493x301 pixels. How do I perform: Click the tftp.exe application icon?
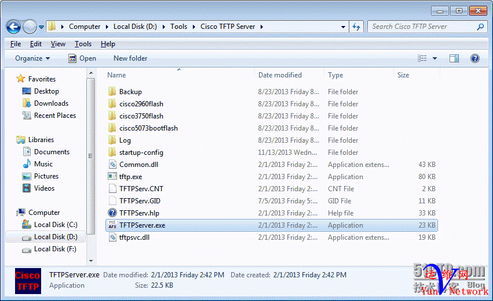pyautogui.click(x=112, y=176)
